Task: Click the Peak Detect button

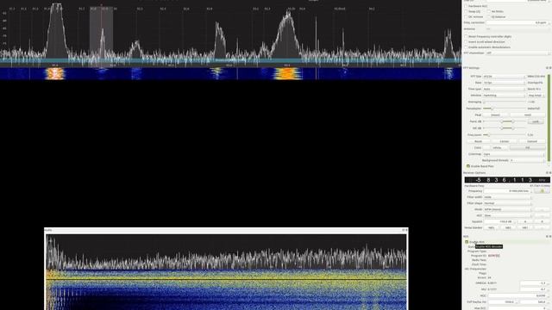Action: (x=496, y=115)
